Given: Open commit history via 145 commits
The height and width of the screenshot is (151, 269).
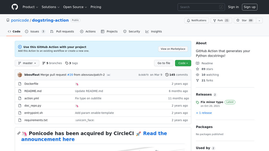Looking at the screenshot, I should point(176,75).
